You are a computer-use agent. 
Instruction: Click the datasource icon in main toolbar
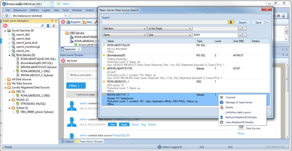(x=7, y=16)
